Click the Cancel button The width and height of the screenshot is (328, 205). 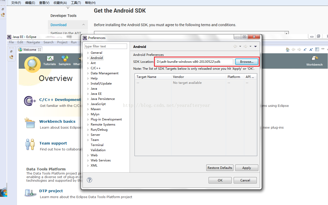pyautogui.click(x=245, y=180)
